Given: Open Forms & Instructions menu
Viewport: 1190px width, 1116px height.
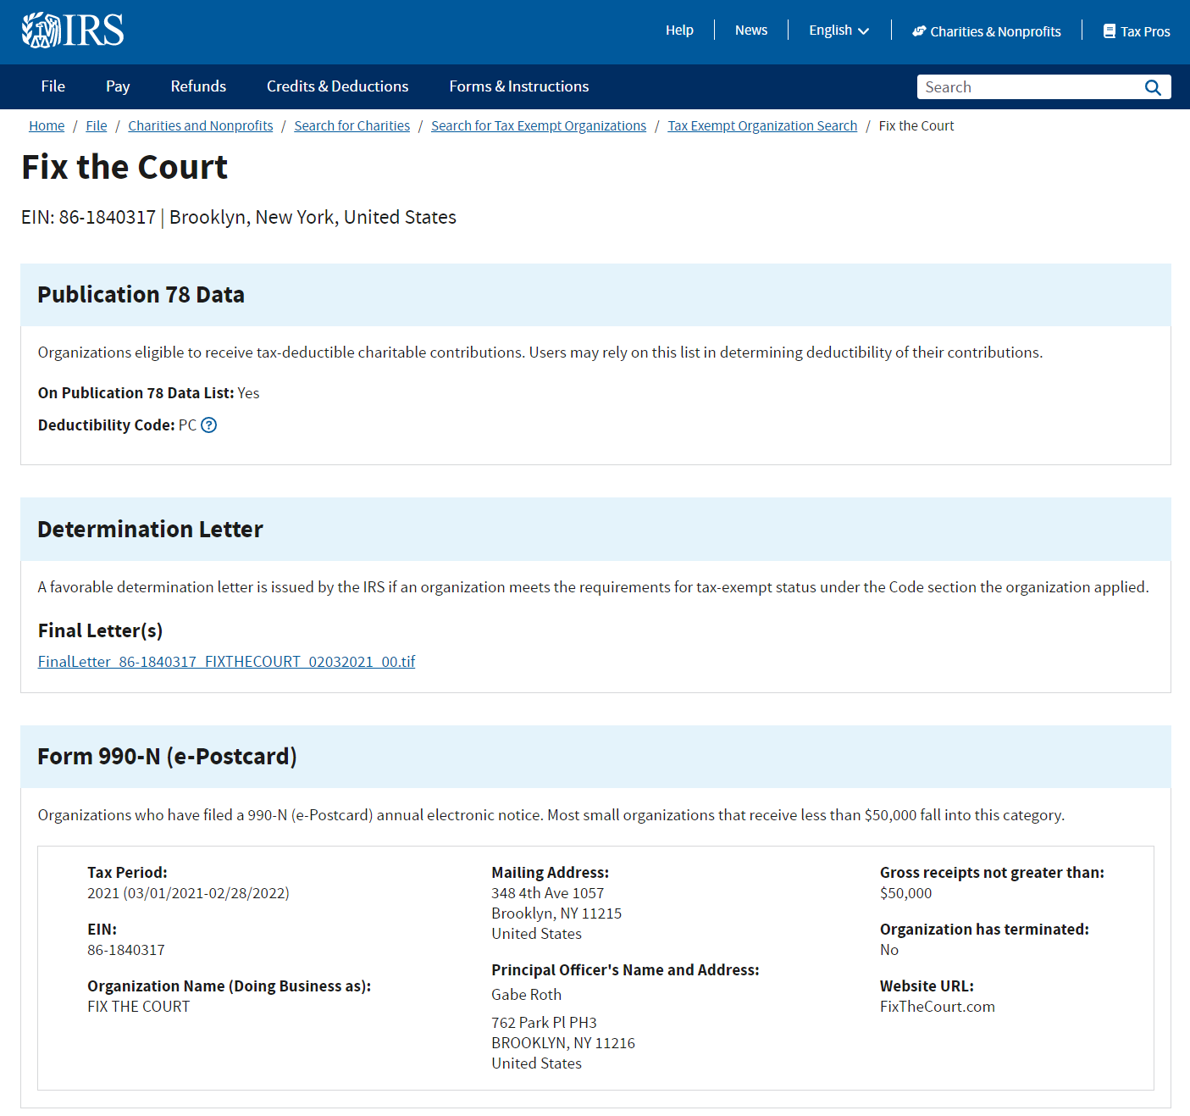Looking at the screenshot, I should pyautogui.click(x=518, y=86).
